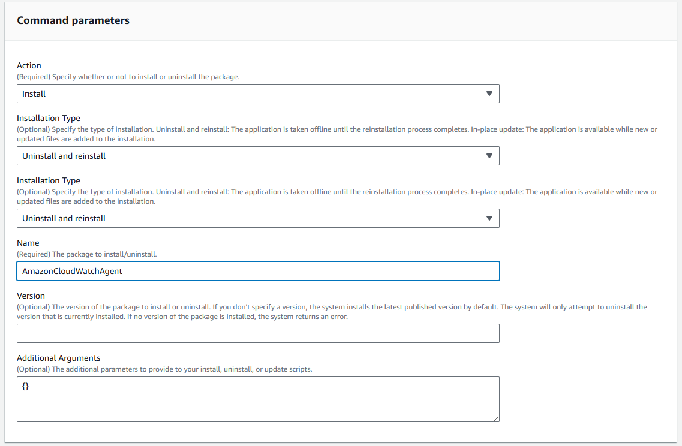Click the Command parameters heading
The height and width of the screenshot is (446, 682).
[73, 20]
